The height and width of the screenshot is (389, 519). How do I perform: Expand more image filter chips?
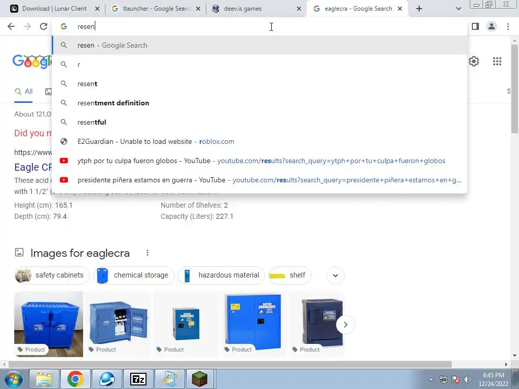pyautogui.click(x=336, y=275)
